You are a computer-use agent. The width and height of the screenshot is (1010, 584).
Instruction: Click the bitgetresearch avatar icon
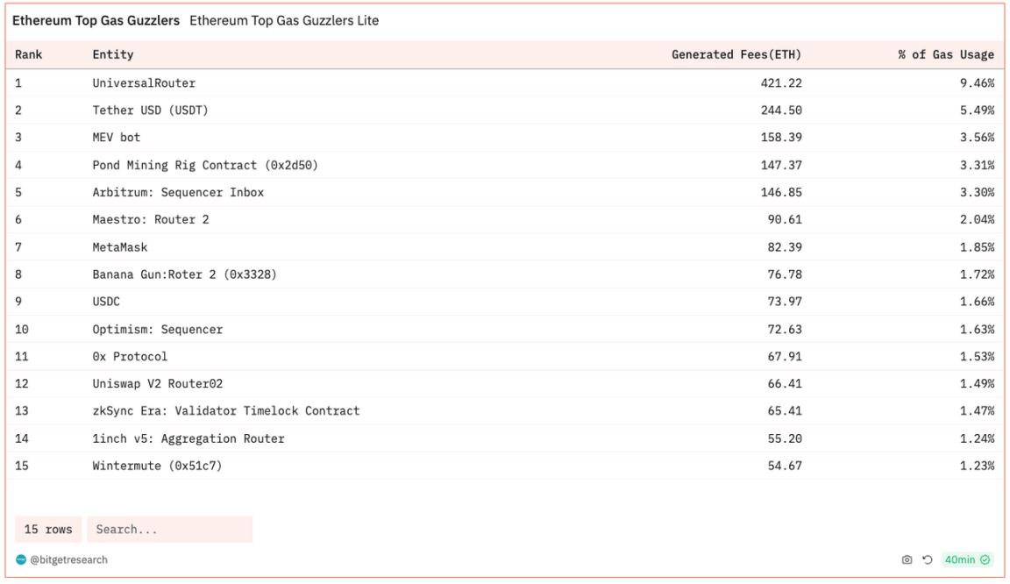pyautogui.click(x=21, y=559)
